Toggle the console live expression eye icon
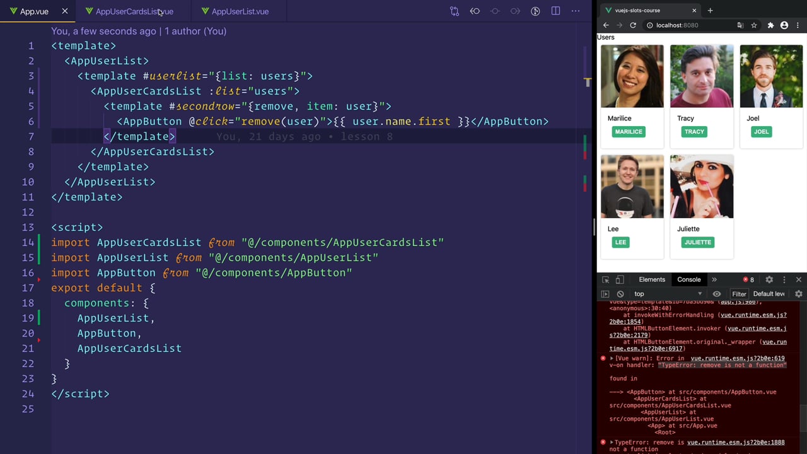Screen dimensions: 807x454 coord(717,294)
